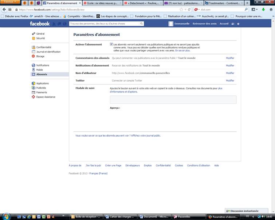275x220 pixels.
Task: Open notifications globe icon in Facebook header
Action: (64, 24)
